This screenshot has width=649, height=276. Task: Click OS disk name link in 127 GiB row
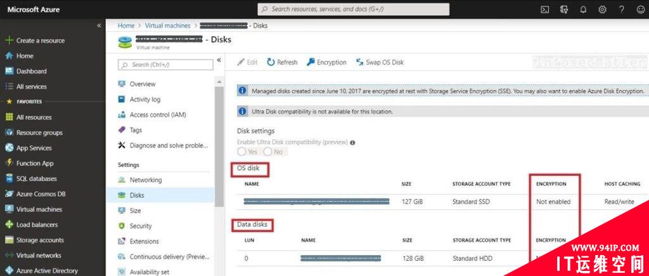click(x=317, y=202)
